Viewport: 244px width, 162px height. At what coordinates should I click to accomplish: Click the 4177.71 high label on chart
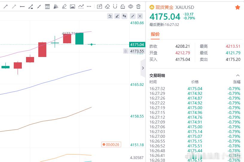coord(68,33)
